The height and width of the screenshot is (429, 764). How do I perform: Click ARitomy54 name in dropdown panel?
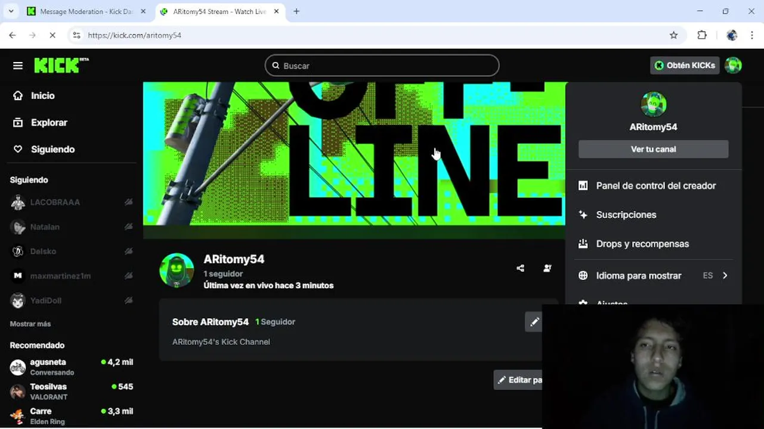[653, 127]
